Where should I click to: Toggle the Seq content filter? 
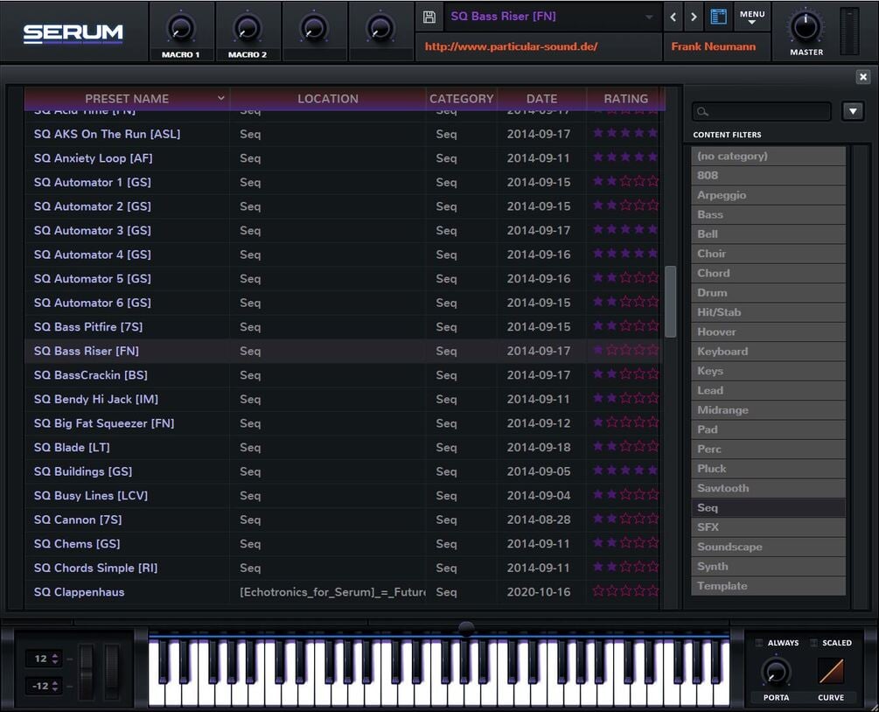tap(768, 507)
